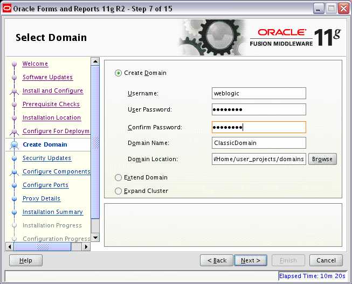Click the Configure Ports step bullet icon

pos(15,185)
